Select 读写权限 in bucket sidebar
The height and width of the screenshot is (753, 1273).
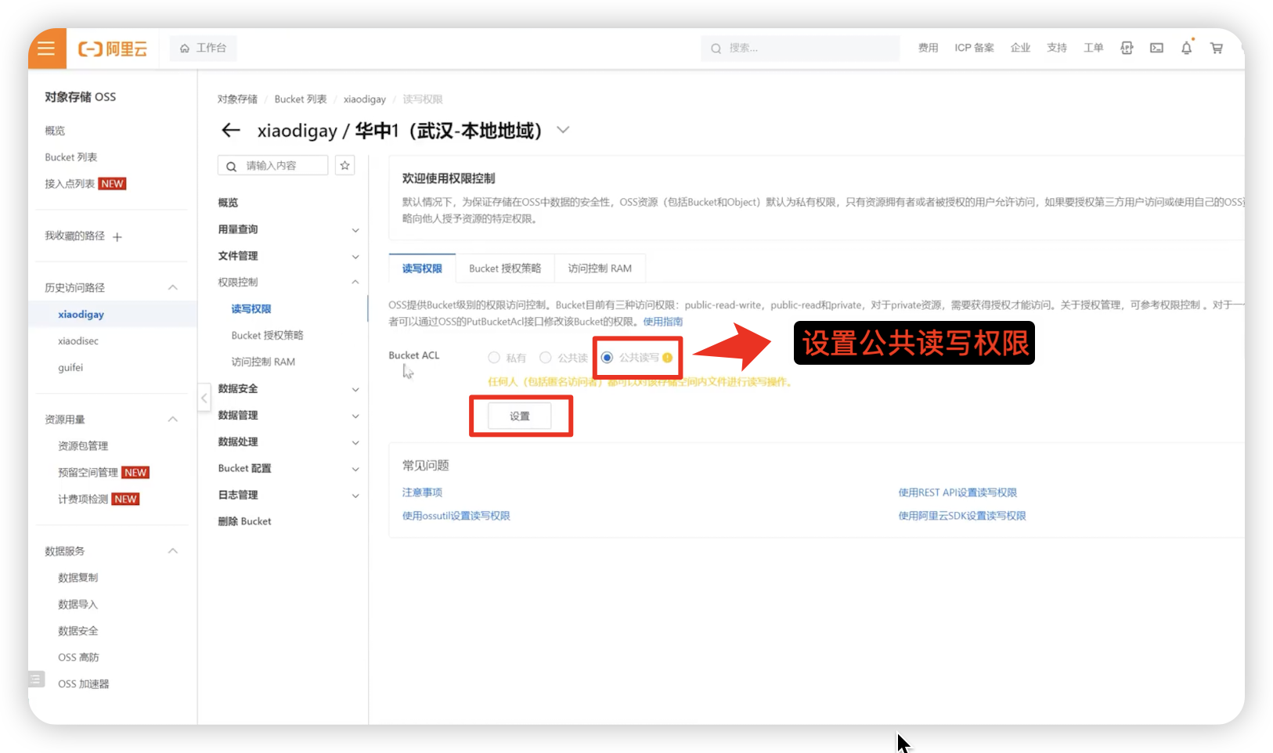[x=251, y=309]
